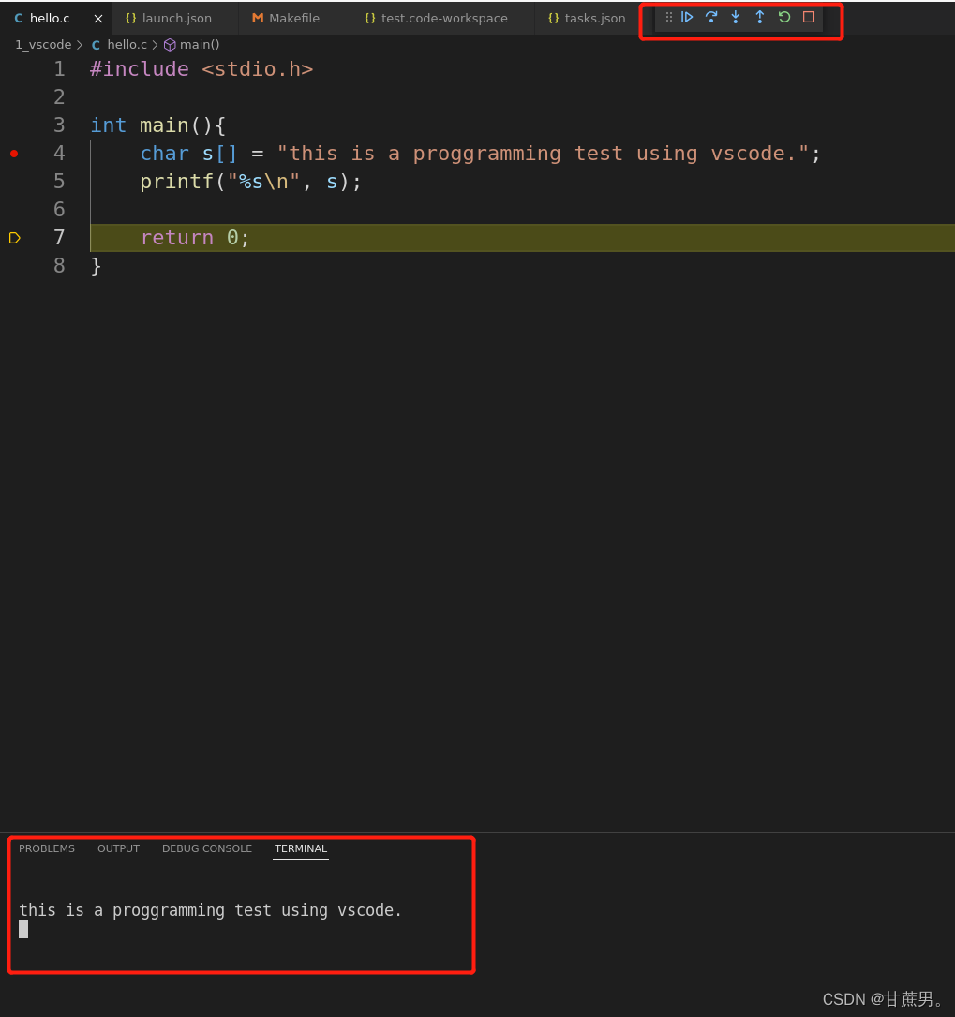The image size is (955, 1017).
Task: Click the 'char' keyword on line 4
Action: point(164,154)
